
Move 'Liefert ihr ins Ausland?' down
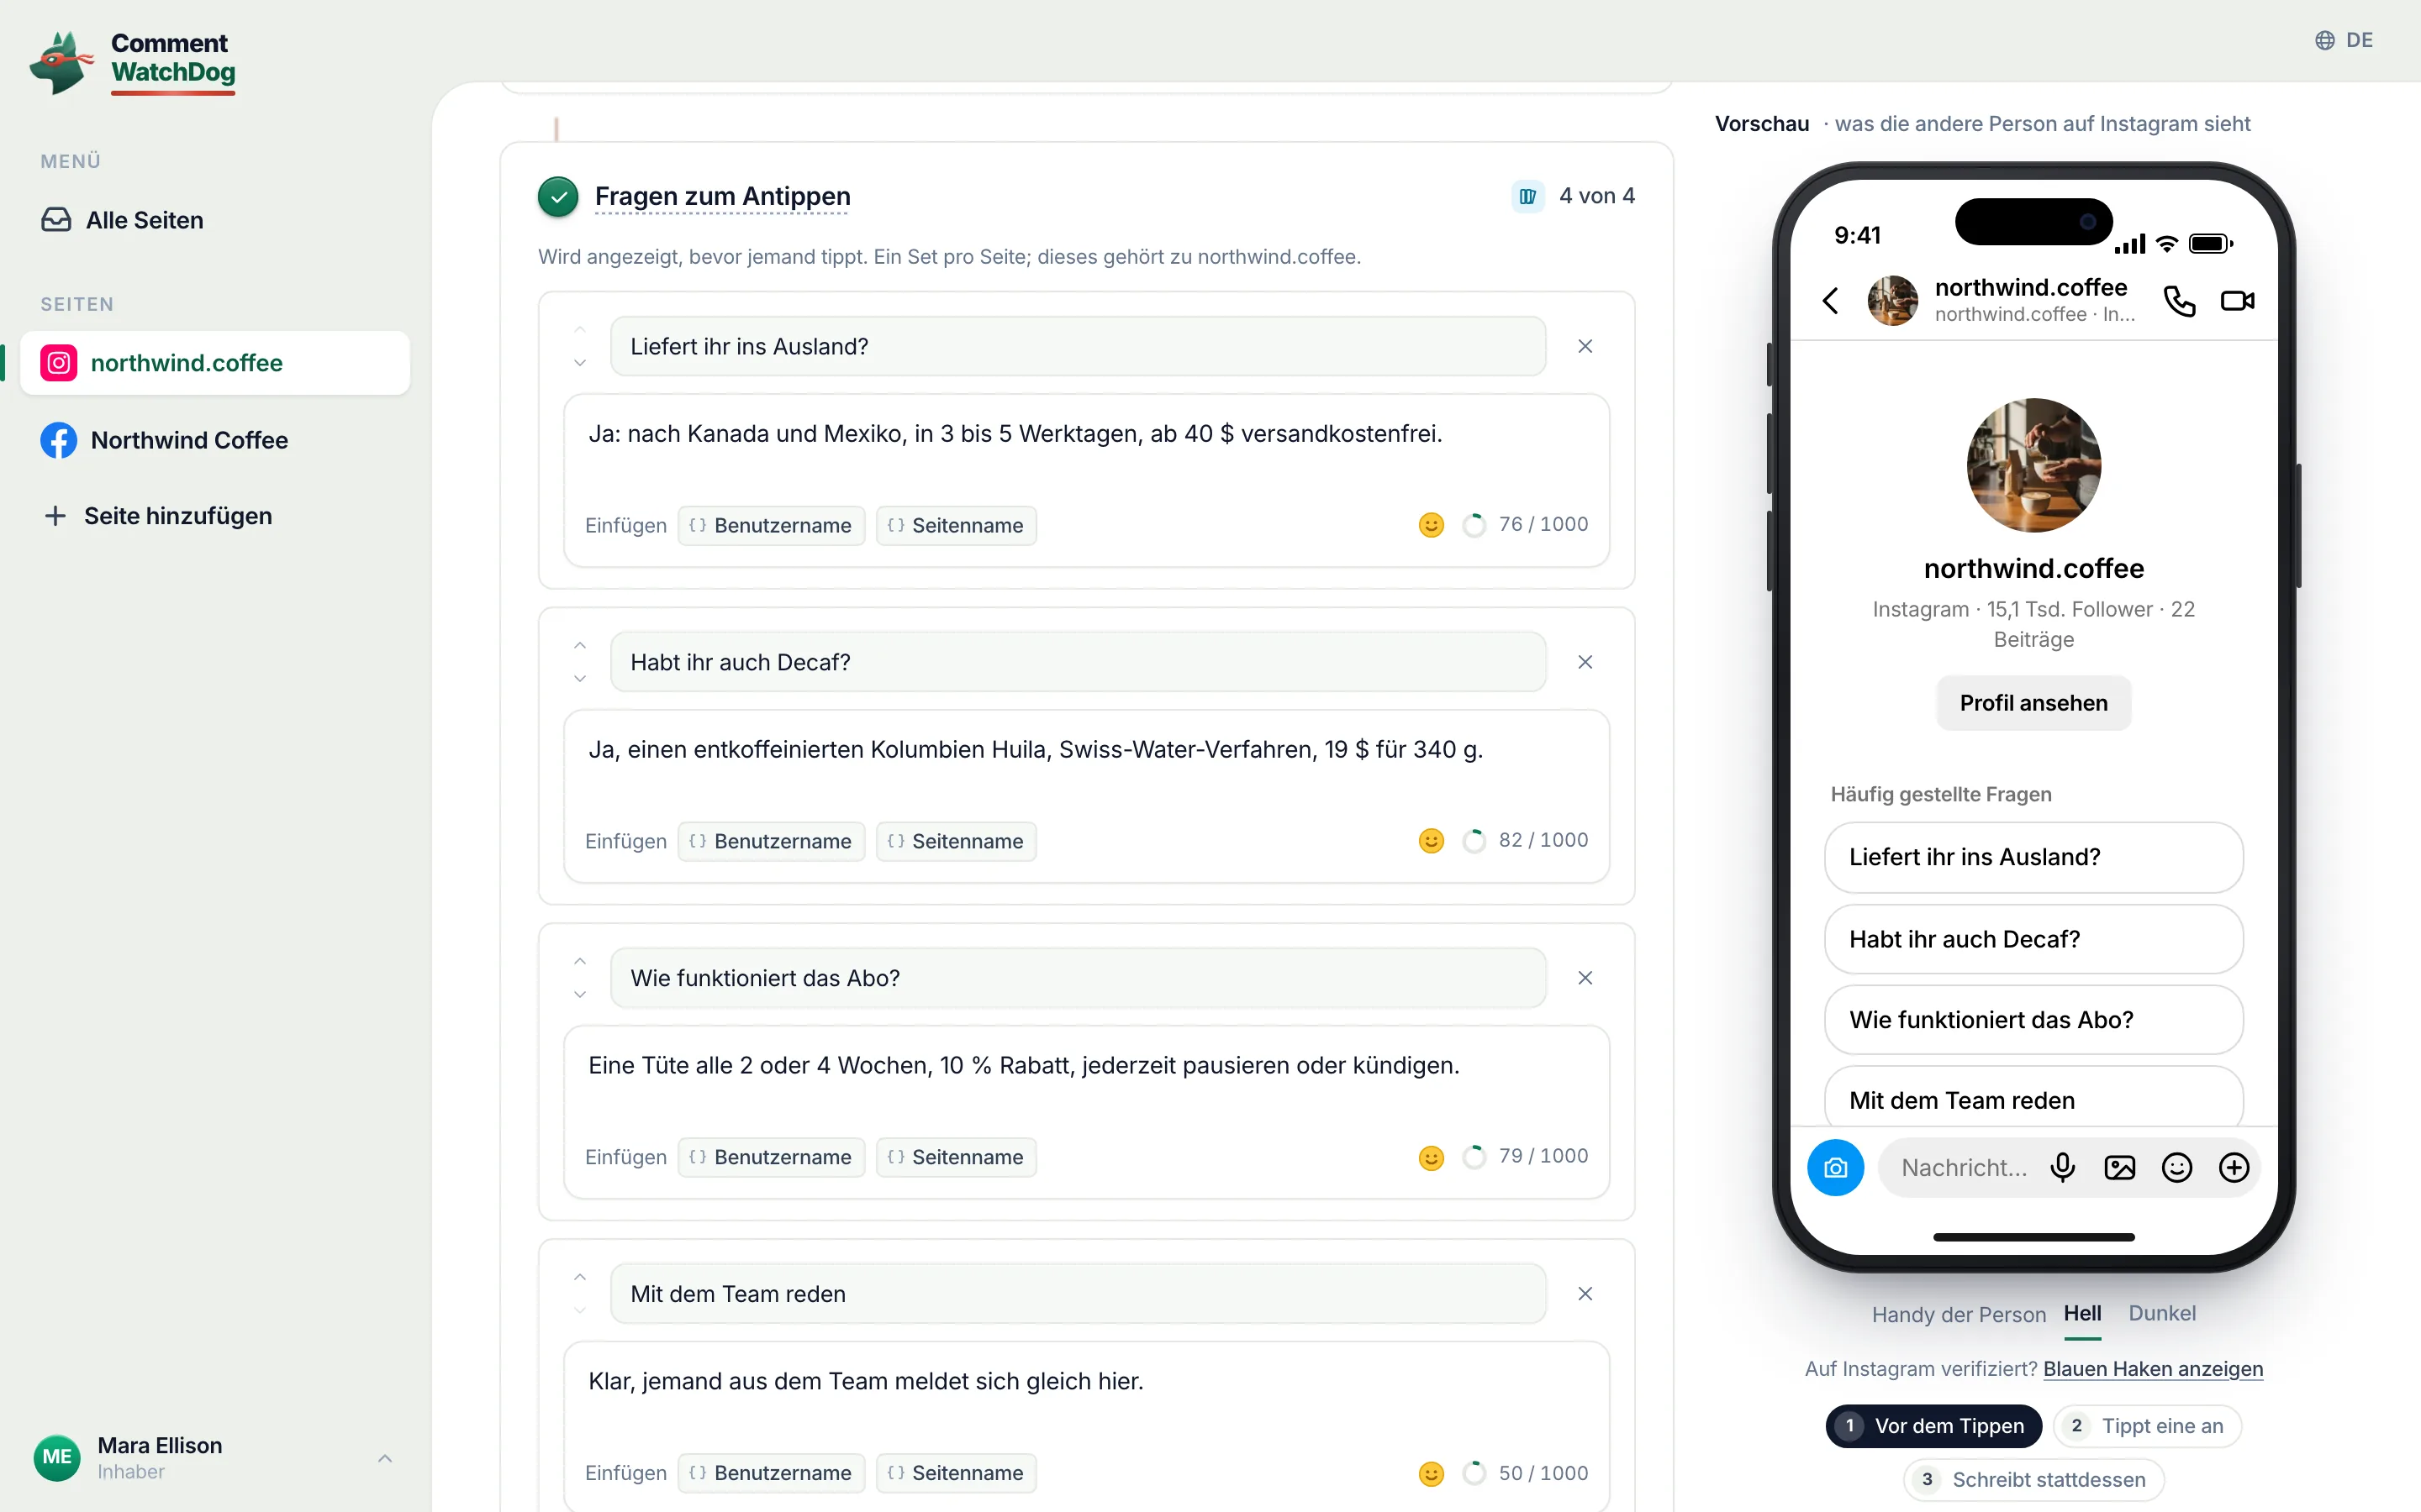coord(580,363)
